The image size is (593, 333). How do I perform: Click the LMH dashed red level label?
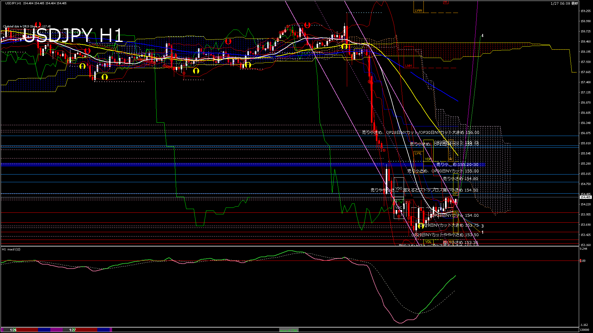click(x=409, y=65)
